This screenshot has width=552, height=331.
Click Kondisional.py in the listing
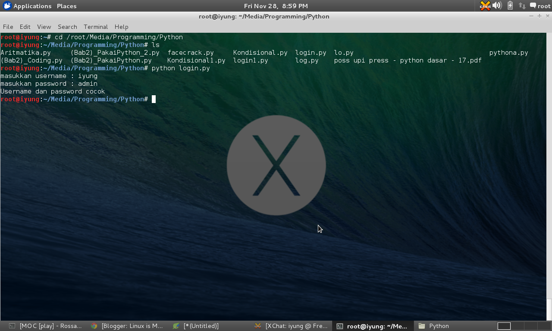coord(260,53)
